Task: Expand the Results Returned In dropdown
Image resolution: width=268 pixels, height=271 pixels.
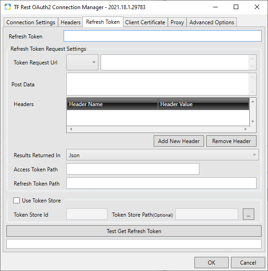Action: [162, 155]
